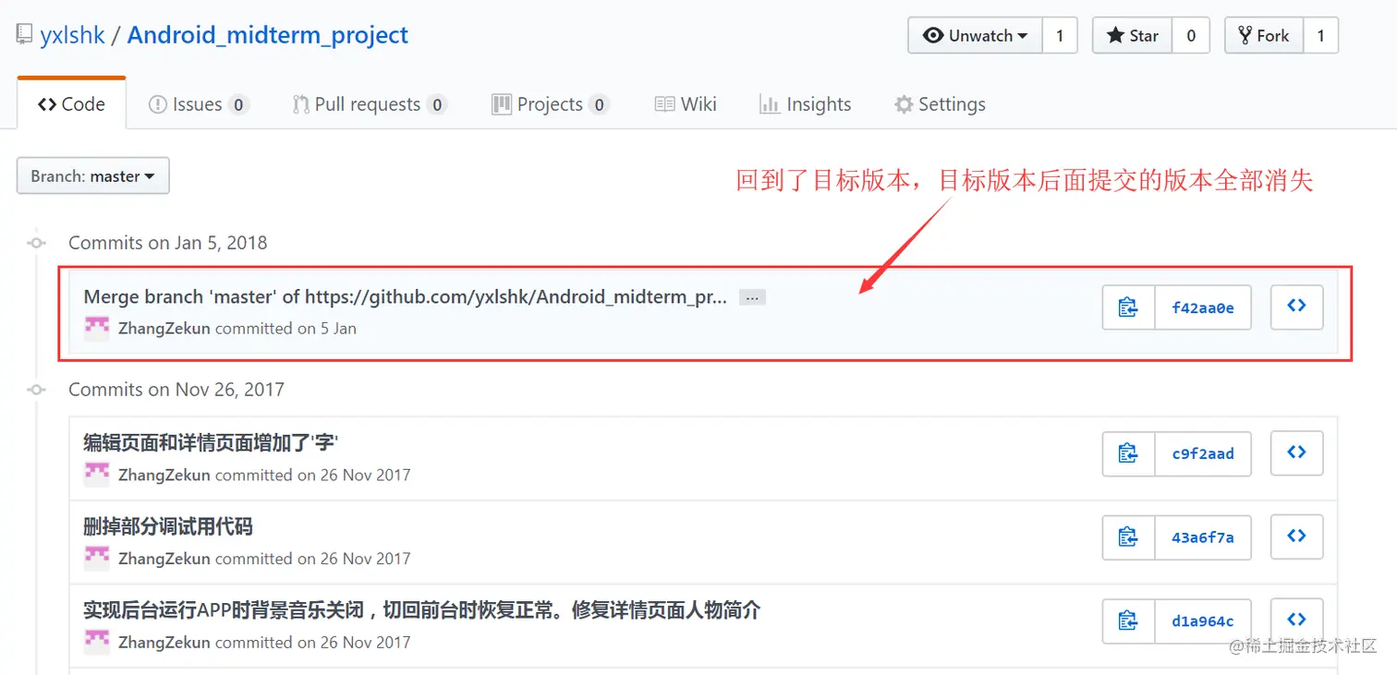Switch to the Settings tab
This screenshot has height=675, width=1397.
pos(940,104)
